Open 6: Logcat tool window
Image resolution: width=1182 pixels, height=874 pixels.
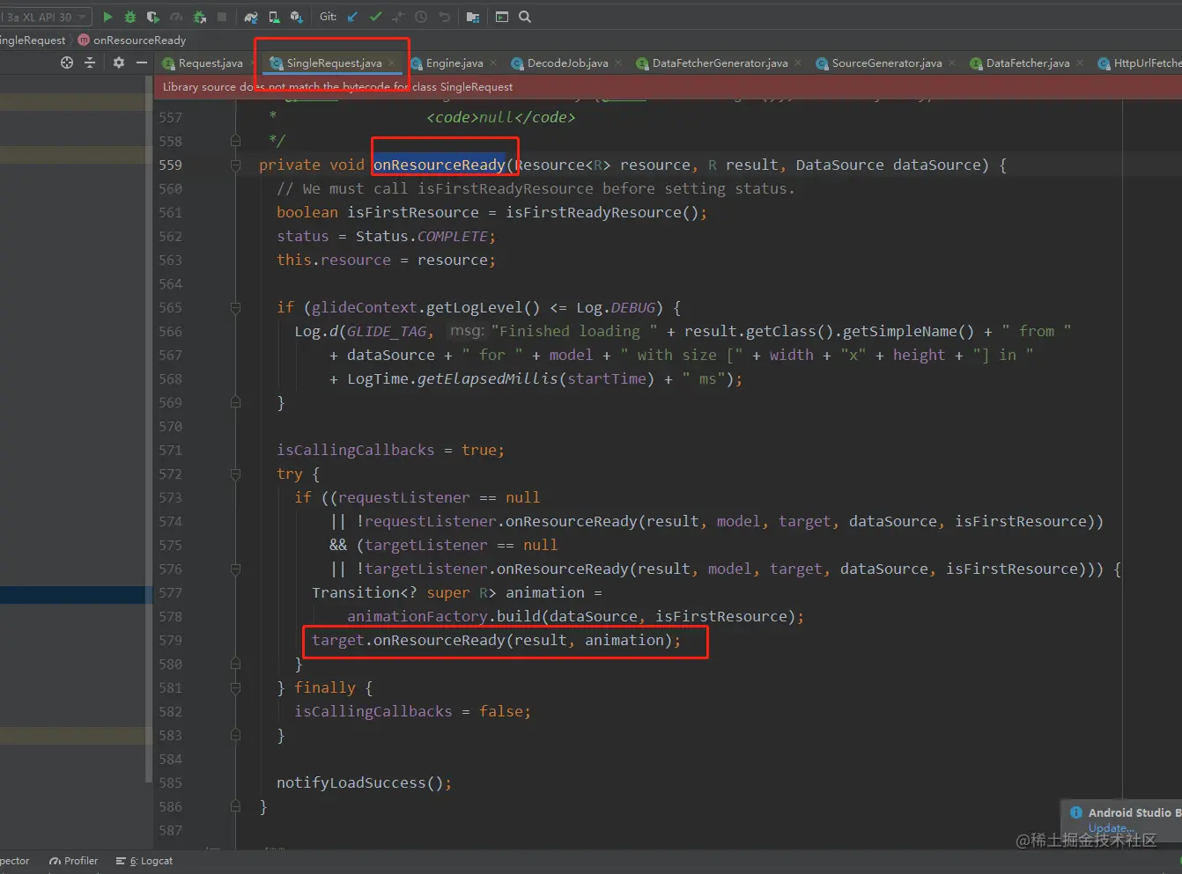tap(144, 861)
